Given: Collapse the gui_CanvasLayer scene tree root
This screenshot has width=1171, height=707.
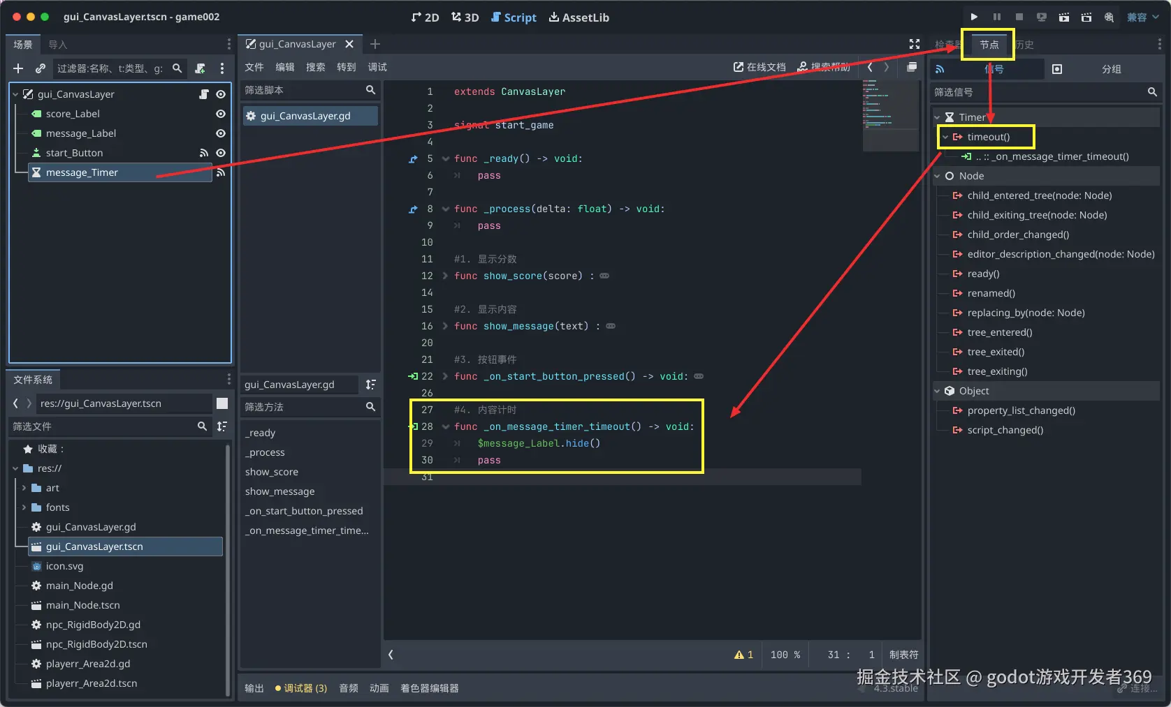Looking at the screenshot, I should [x=15, y=94].
